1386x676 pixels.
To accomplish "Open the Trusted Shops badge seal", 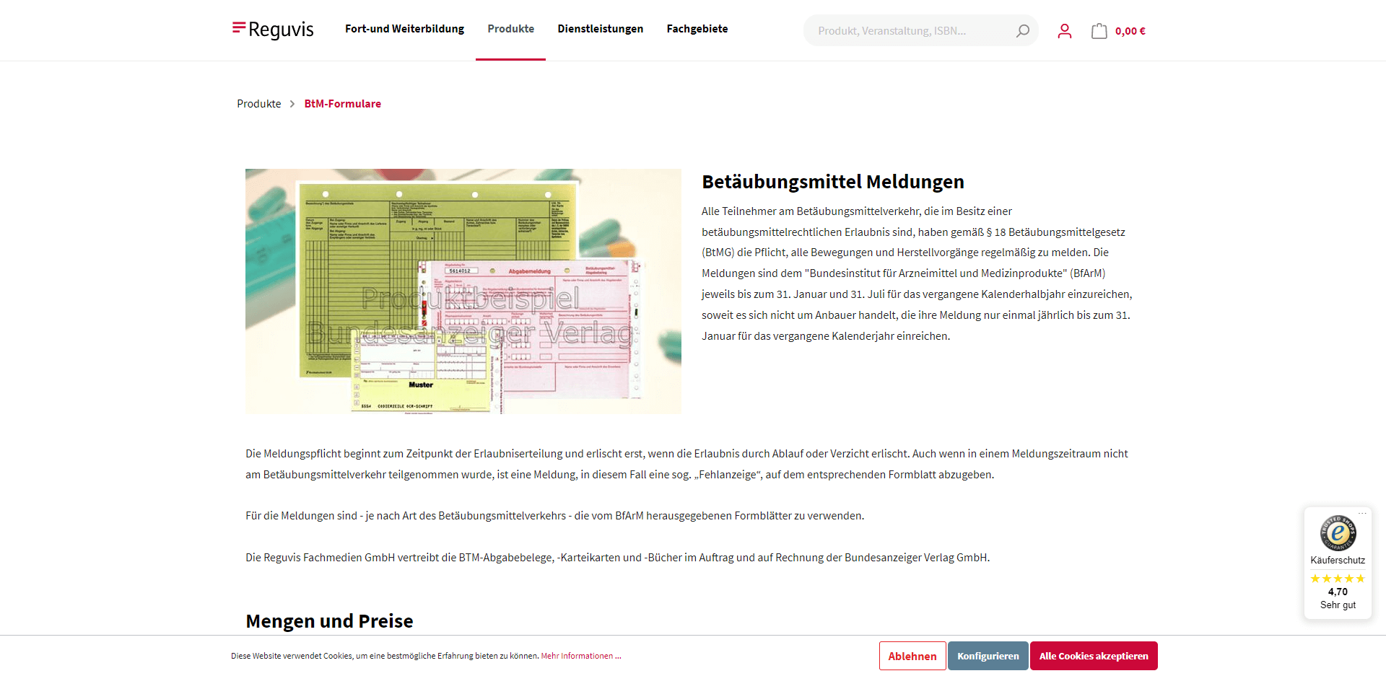I will [1338, 533].
